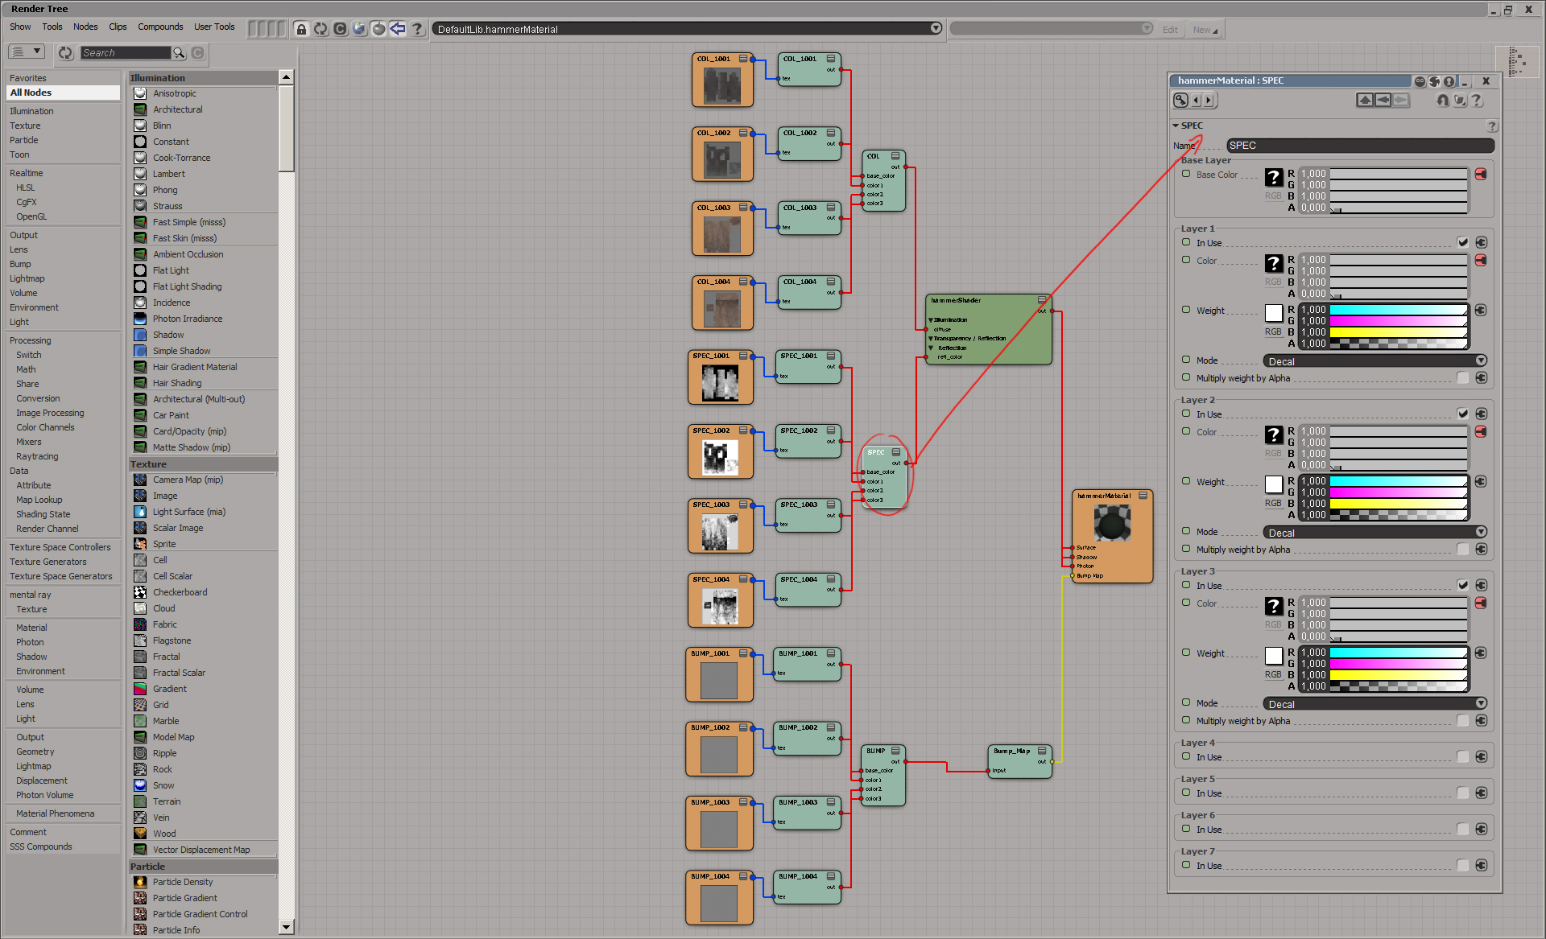Image resolution: width=1546 pixels, height=939 pixels.
Task: Check Layer 1 Multiply weight by Alpha
Action: 1462,378
